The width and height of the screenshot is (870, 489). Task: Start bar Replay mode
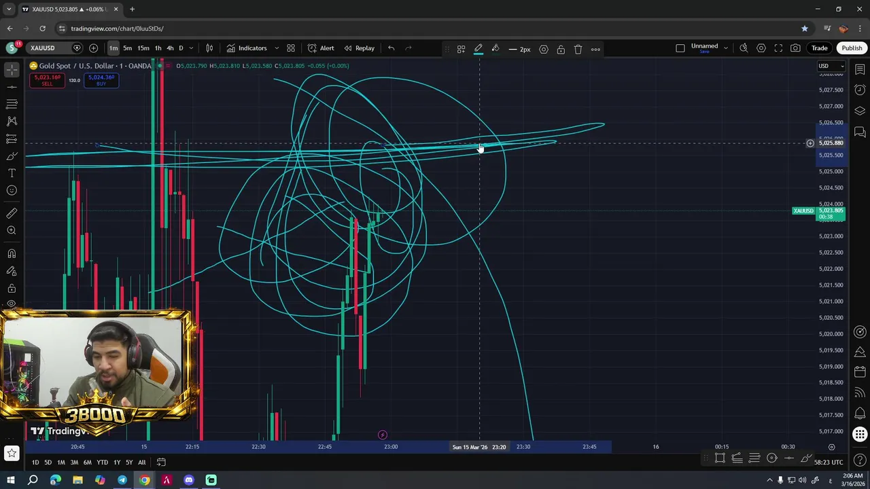coord(359,48)
